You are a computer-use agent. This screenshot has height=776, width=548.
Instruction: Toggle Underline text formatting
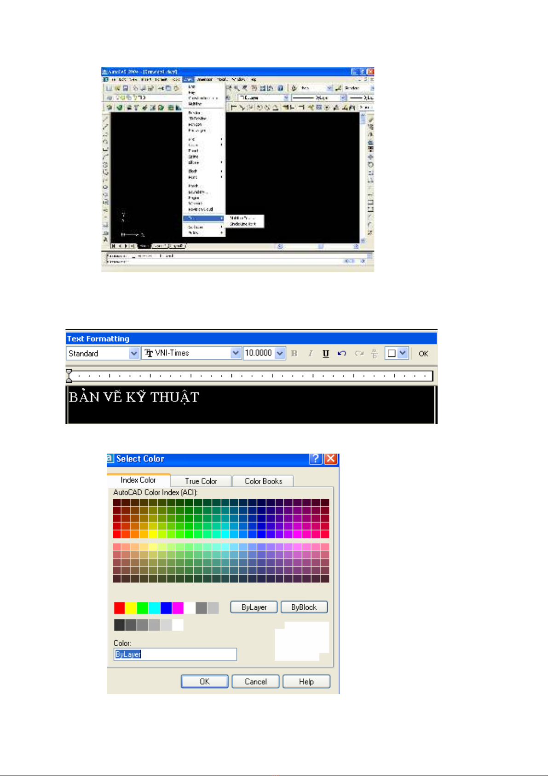click(x=326, y=354)
